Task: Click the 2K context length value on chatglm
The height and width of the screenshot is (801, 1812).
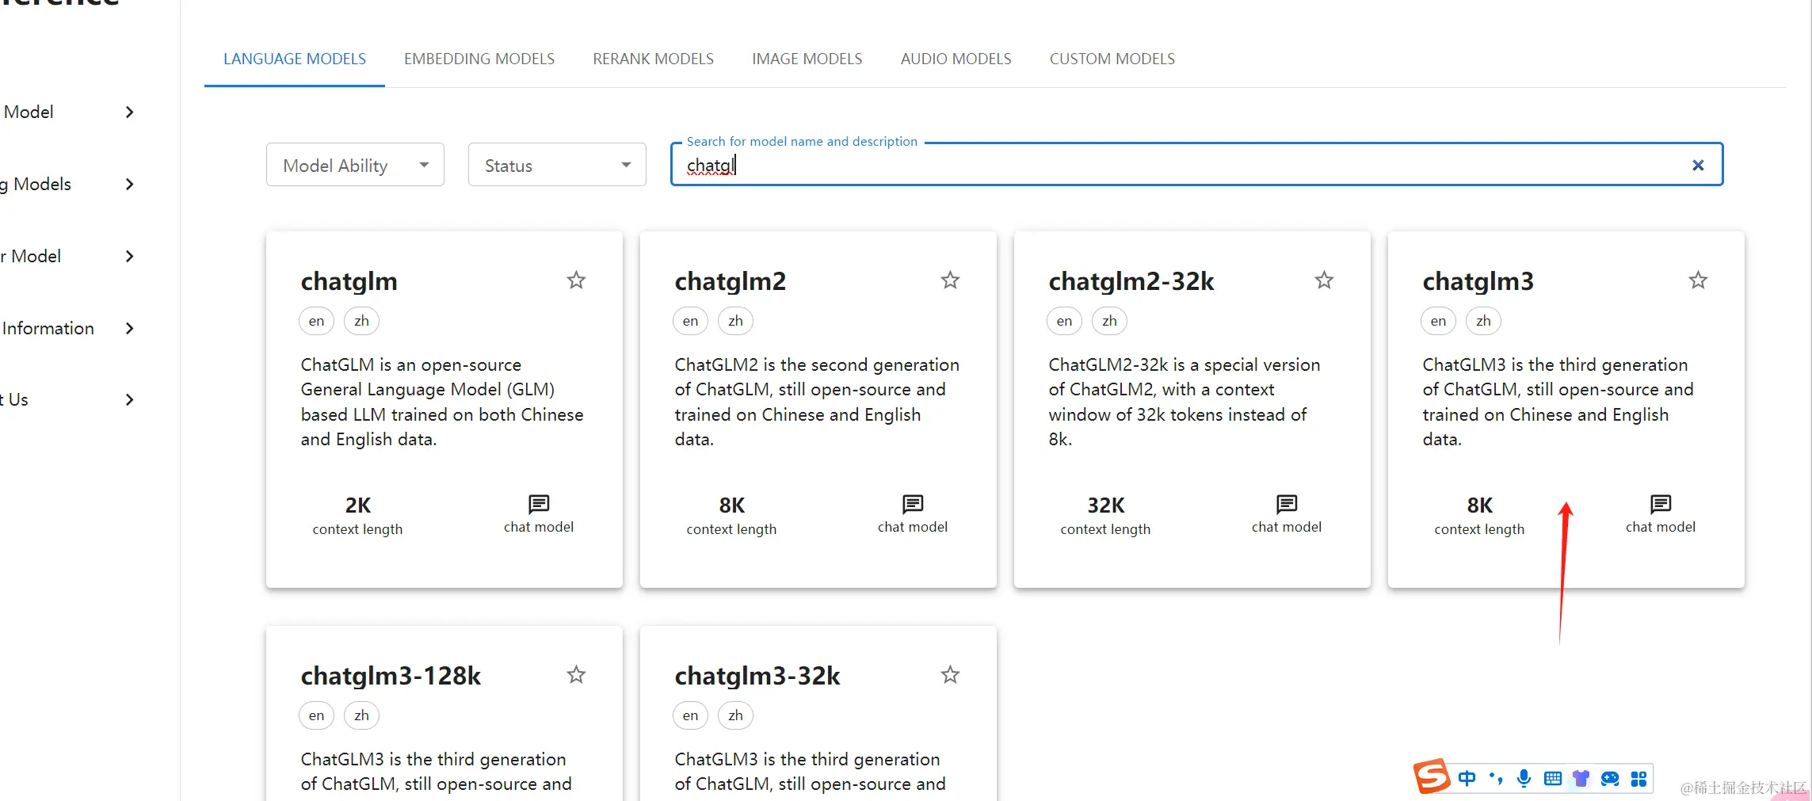Action: click(358, 505)
